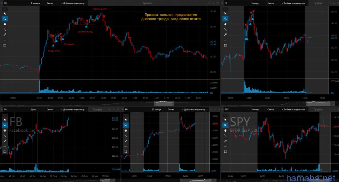Select the zoom magnifier tool in FB 1 минута chart
339x182 pixels.
tap(5, 19)
